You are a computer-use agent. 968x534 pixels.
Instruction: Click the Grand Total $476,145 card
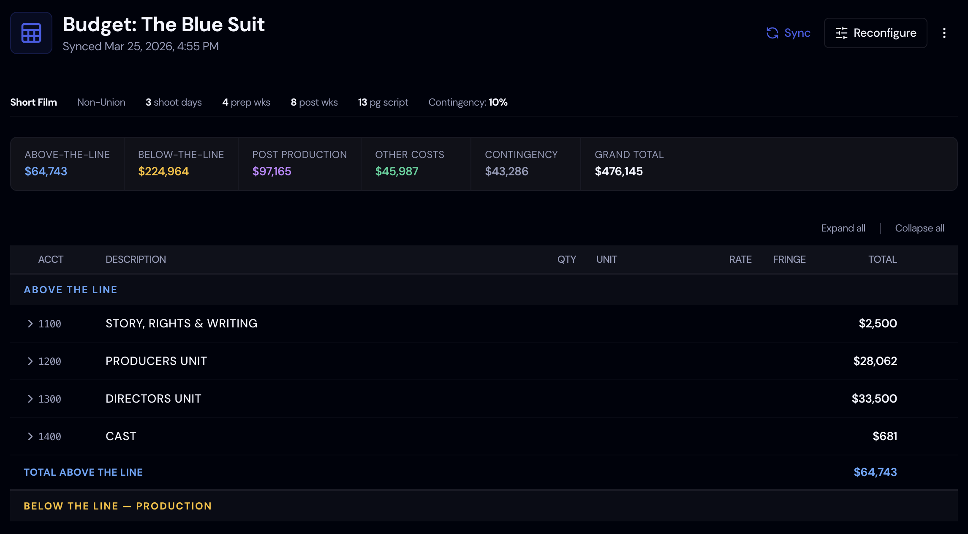[x=629, y=163]
